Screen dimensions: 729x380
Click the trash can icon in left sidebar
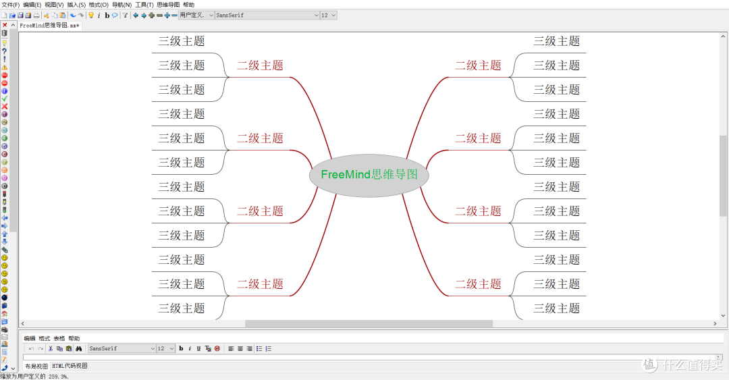point(5,34)
